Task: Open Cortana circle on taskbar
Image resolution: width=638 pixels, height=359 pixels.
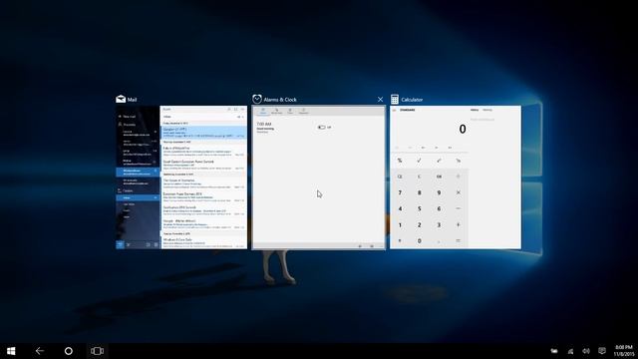Action: pyautogui.click(x=69, y=351)
